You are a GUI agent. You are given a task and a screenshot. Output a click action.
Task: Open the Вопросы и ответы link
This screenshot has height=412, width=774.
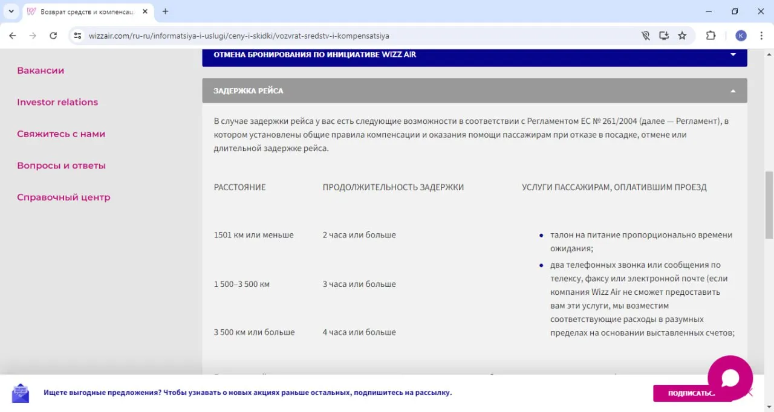(x=61, y=166)
